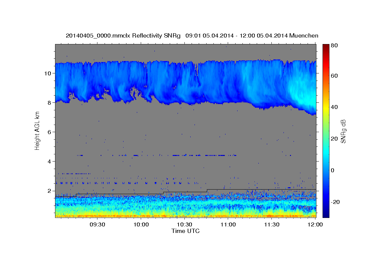391x261 pixels.
Task: Click the 10:30 time tick label
Action: 184,224
